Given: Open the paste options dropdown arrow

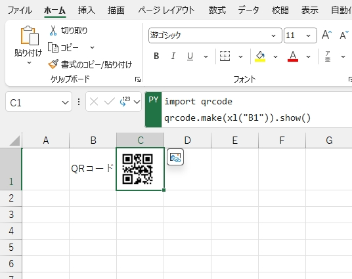Looking at the screenshot, I should click(x=29, y=63).
